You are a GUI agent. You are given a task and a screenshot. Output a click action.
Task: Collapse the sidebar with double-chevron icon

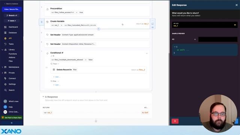12,123
